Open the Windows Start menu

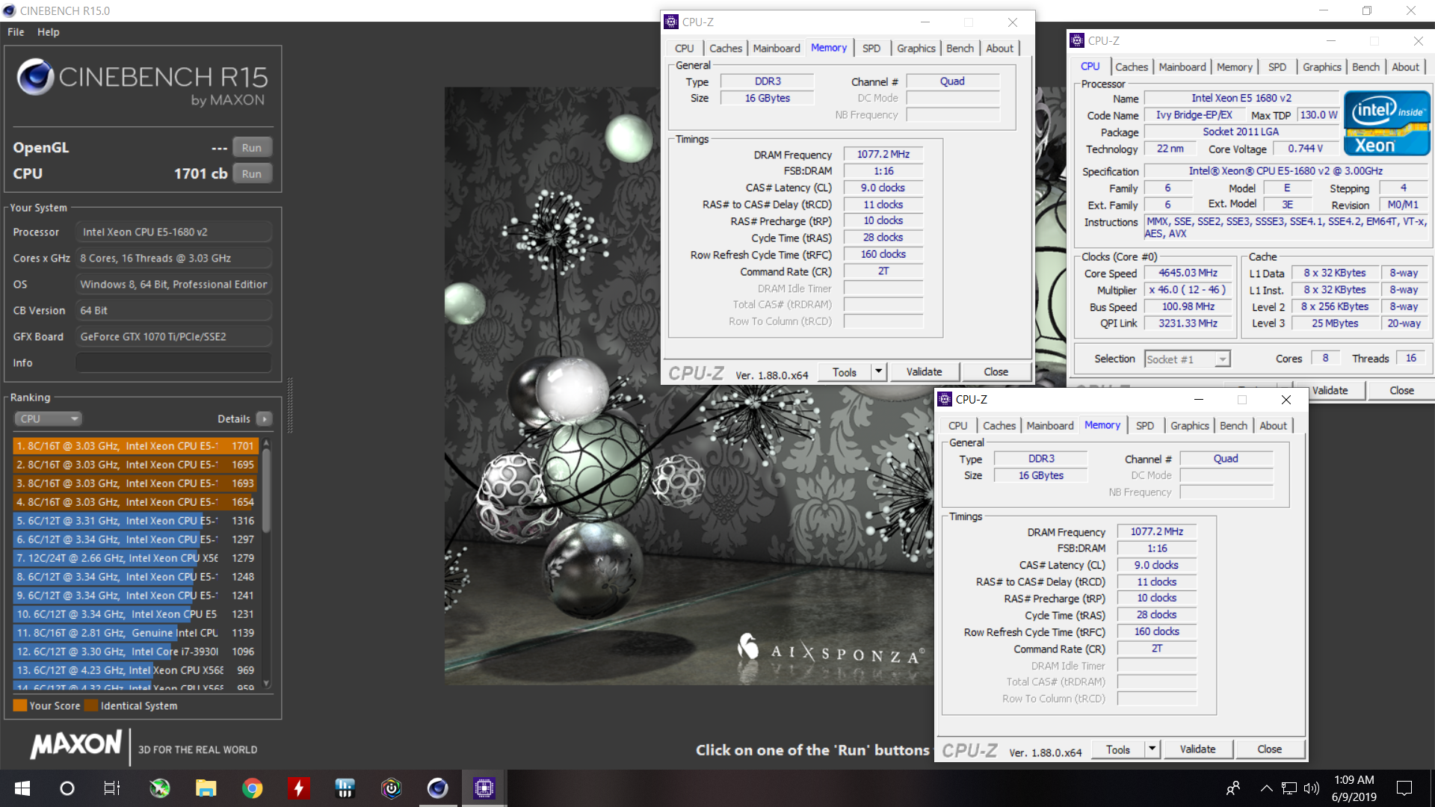click(22, 788)
